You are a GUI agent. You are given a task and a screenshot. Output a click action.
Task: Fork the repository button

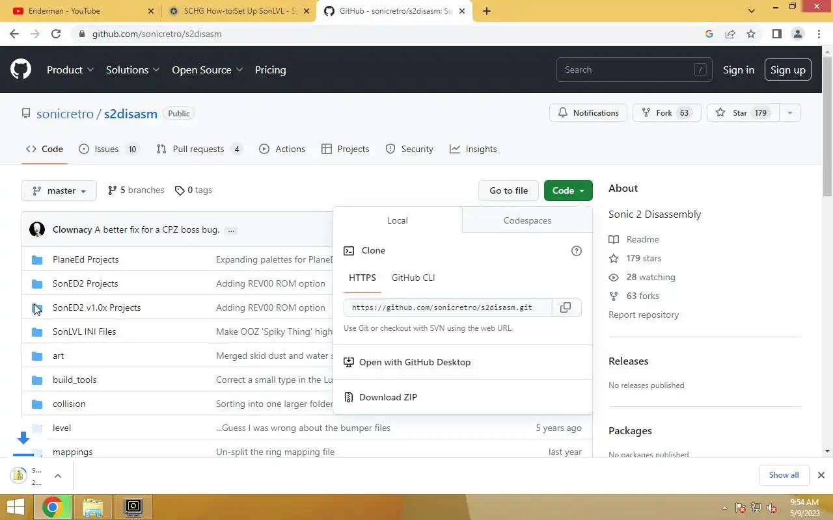tap(666, 112)
